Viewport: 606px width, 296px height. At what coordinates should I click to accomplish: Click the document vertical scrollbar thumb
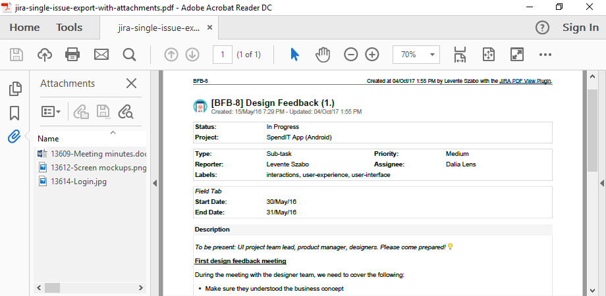coord(592,130)
